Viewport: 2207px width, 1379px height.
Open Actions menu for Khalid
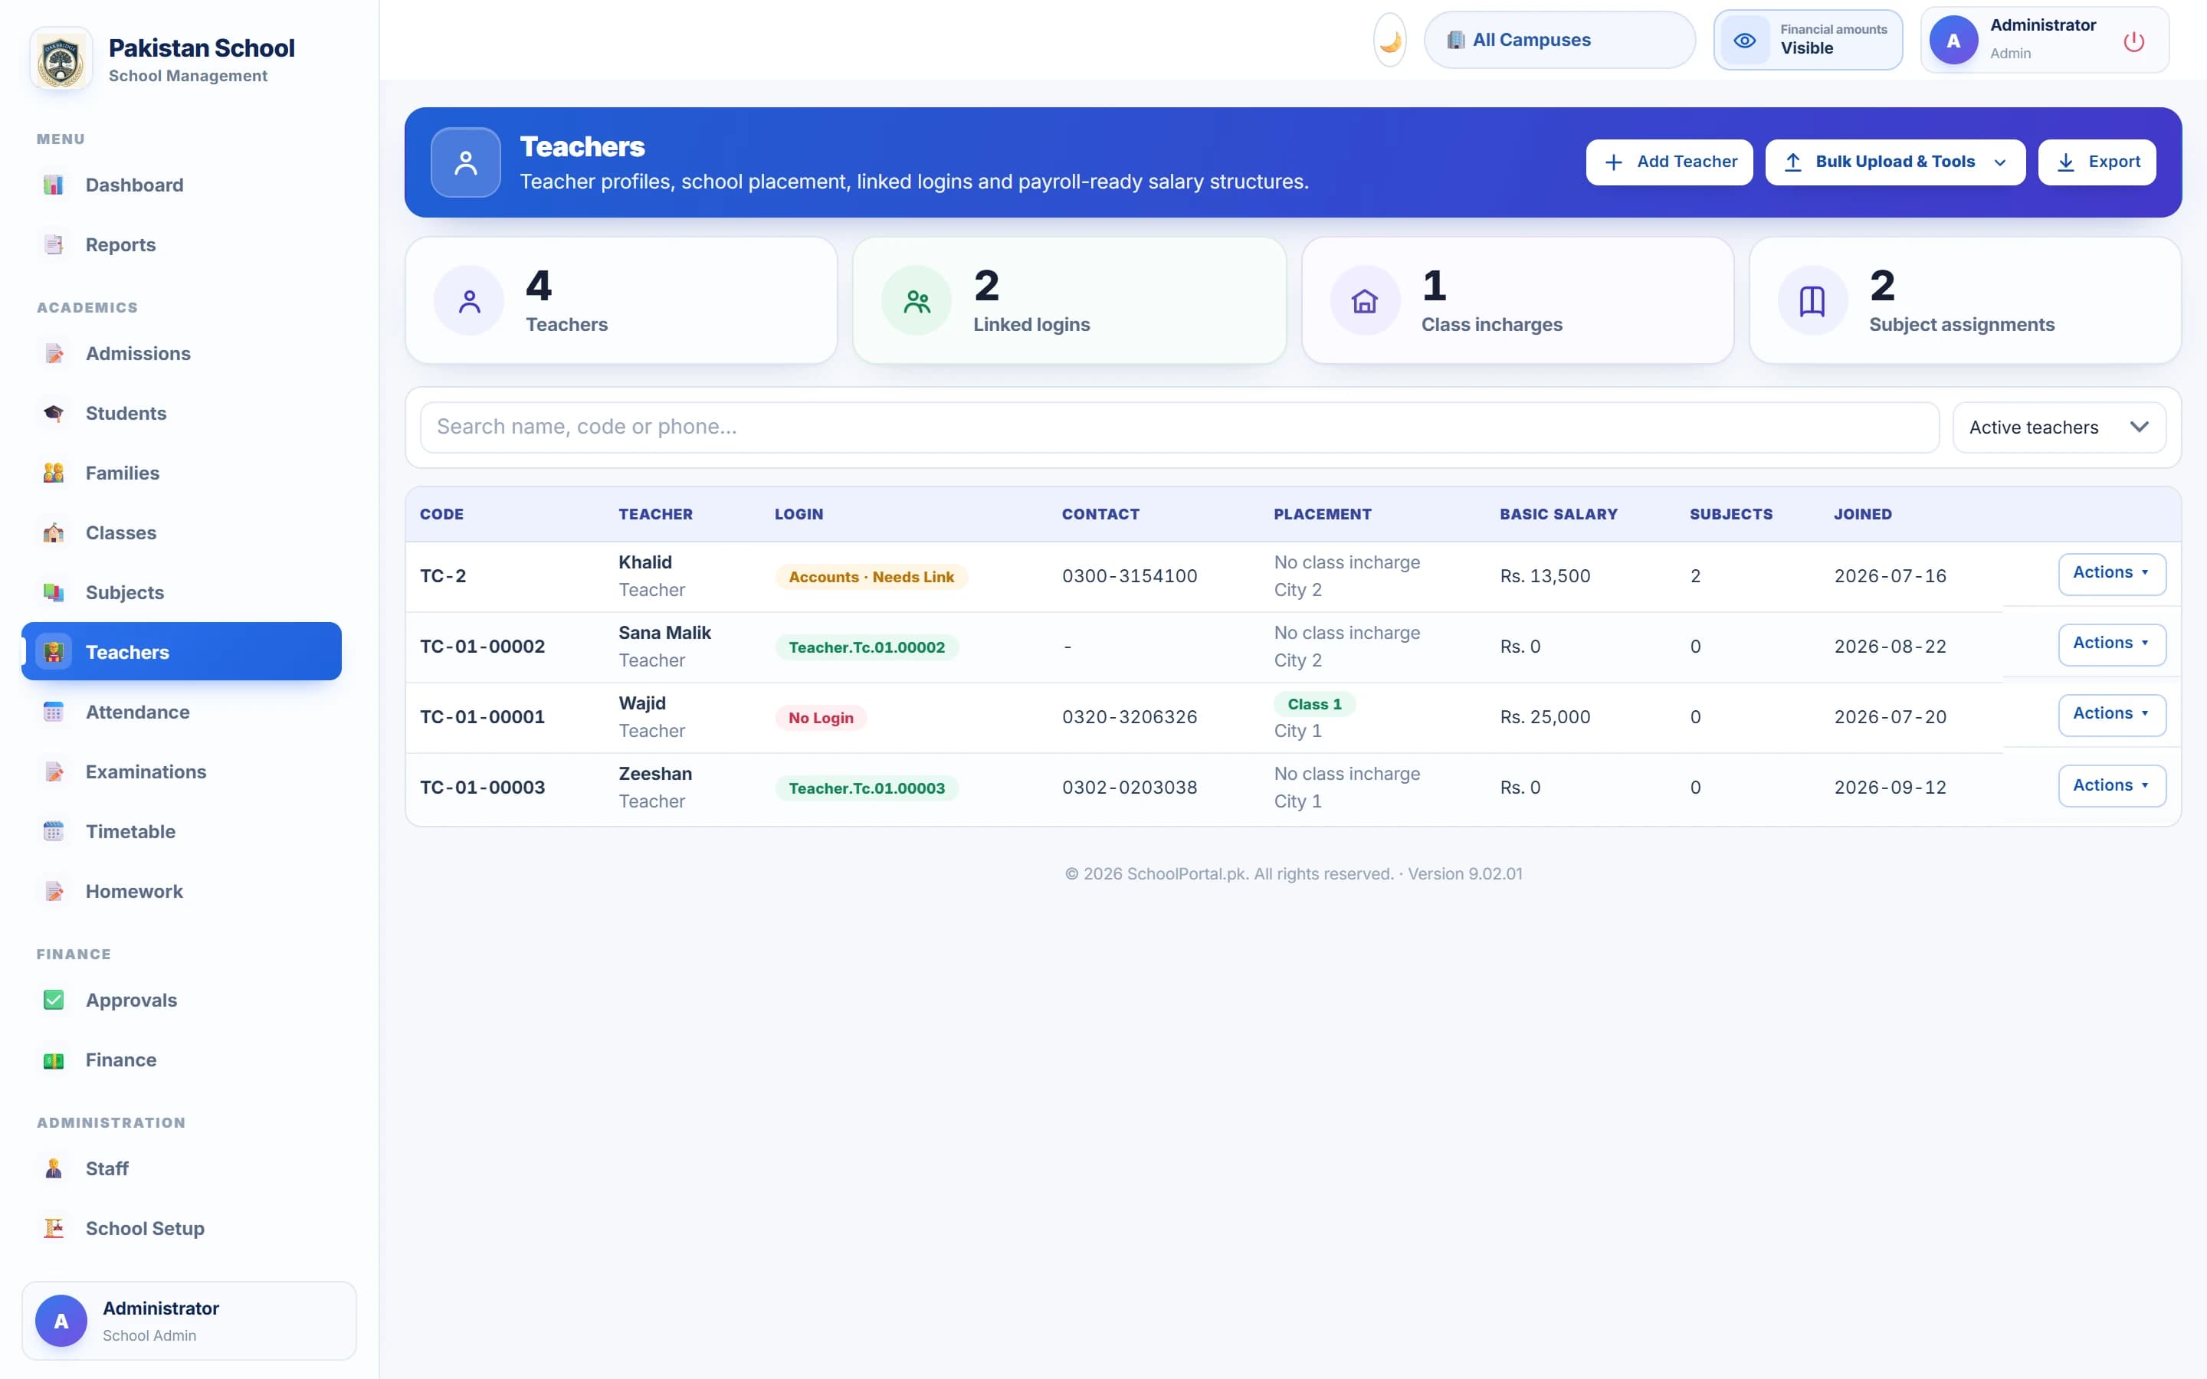click(x=2111, y=574)
